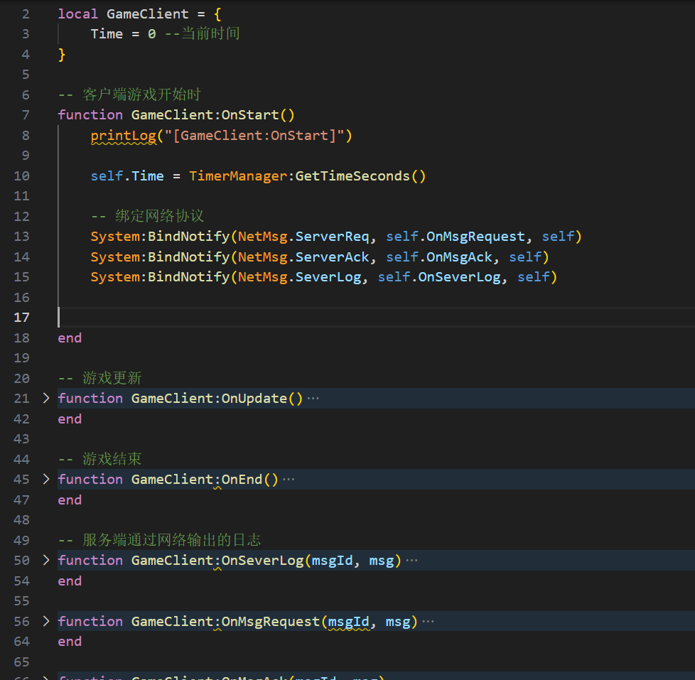Viewport: 695px width, 680px height.
Task: Unfold OnSeverLog function using gutter arrow
Action: click(x=46, y=561)
